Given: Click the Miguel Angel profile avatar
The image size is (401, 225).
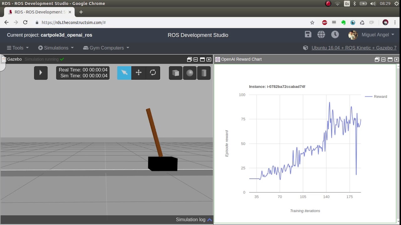Looking at the screenshot, I should click(353, 35).
